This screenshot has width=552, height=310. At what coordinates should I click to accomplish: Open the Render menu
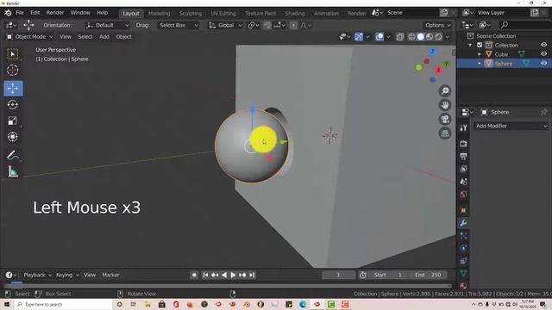(x=55, y=13)
